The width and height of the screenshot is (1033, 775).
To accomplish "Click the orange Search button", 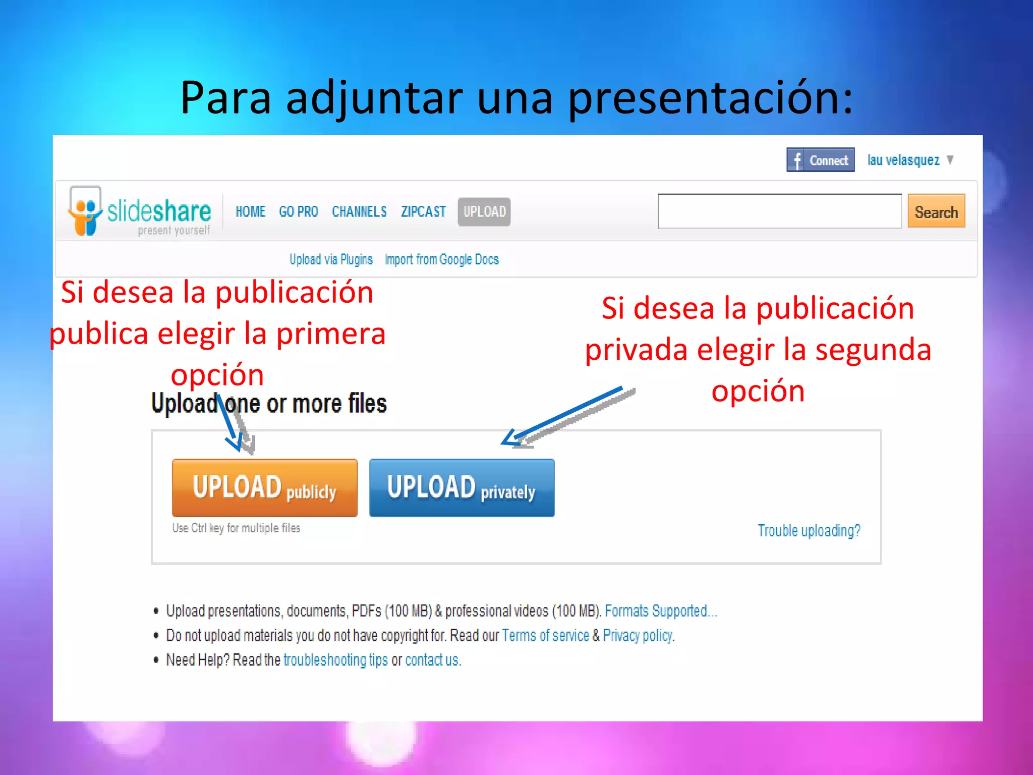I will (x=936, y=211).
